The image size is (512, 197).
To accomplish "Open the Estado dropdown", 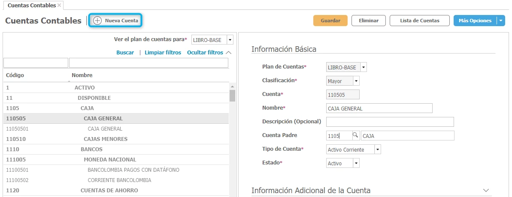I will coord(356,163).
